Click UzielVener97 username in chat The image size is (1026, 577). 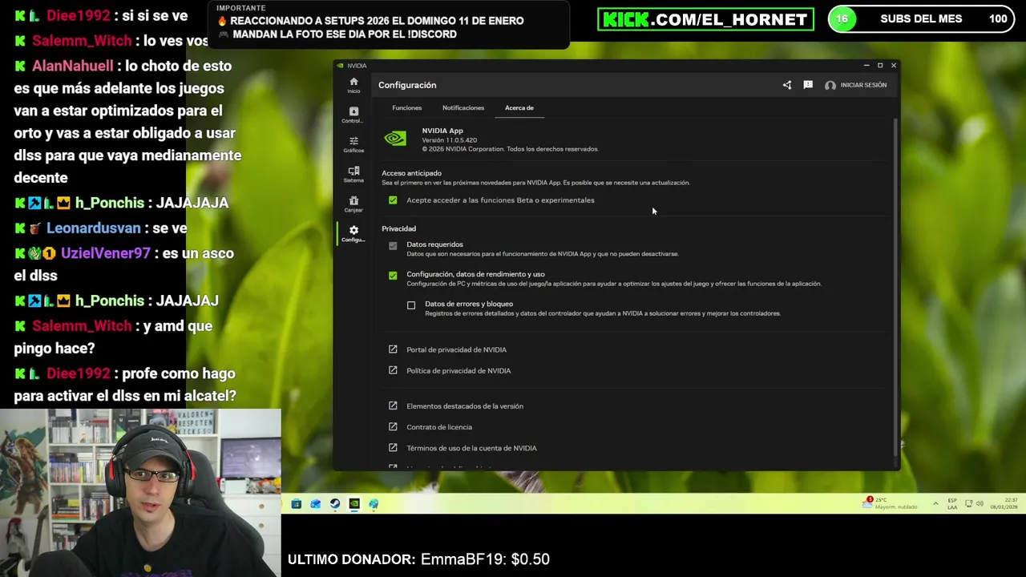(x=105, y=253)
